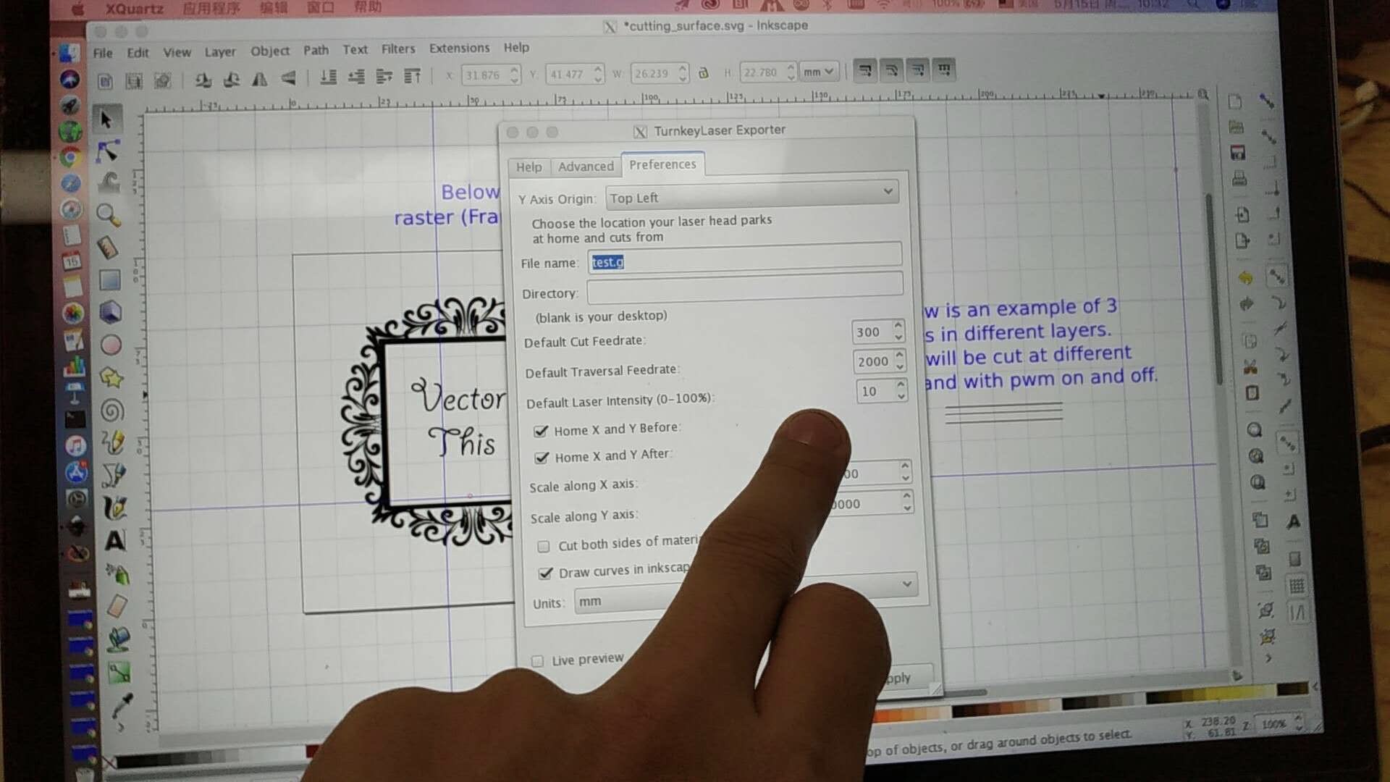Image resolution: width=1390 pixels, height=782 pixels.
Task: Click Flip Vertical toolbar icon
Action: [x=288, y=78]
